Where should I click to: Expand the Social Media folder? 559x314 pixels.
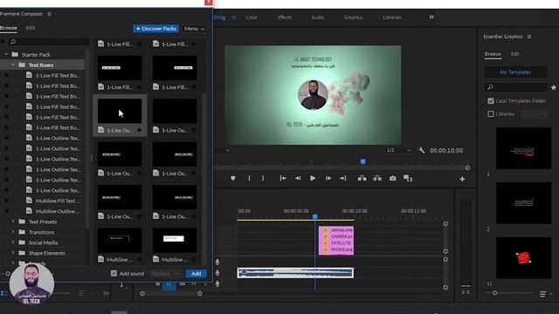13,242
